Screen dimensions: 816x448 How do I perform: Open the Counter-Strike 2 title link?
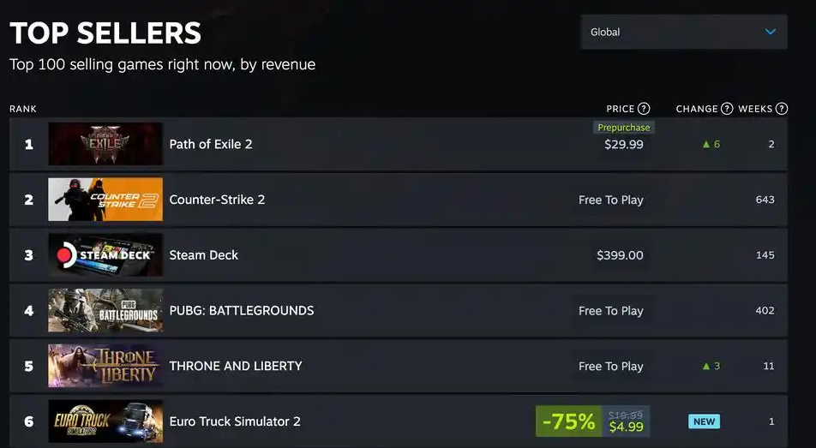(x=217, y=200)
